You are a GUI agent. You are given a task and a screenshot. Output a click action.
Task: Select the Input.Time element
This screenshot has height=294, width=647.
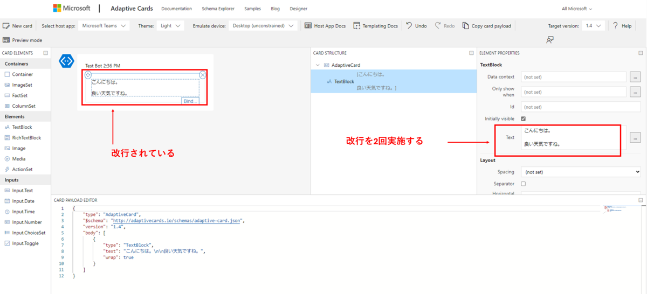pos(25,212)
